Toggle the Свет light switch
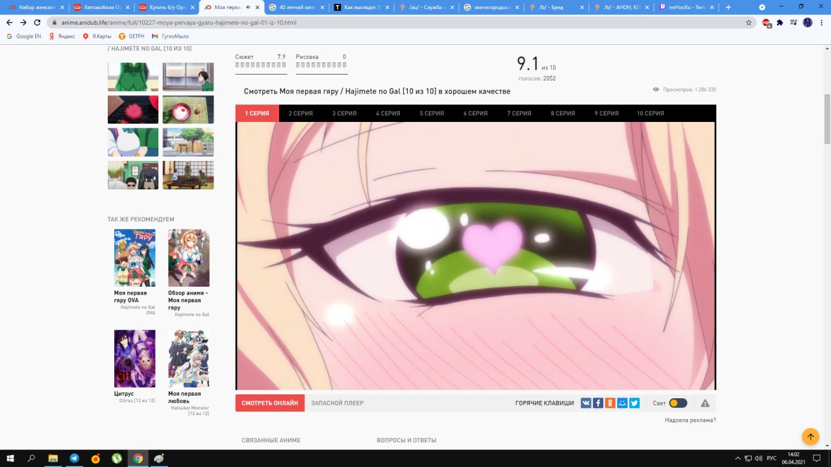 point(678,403)
